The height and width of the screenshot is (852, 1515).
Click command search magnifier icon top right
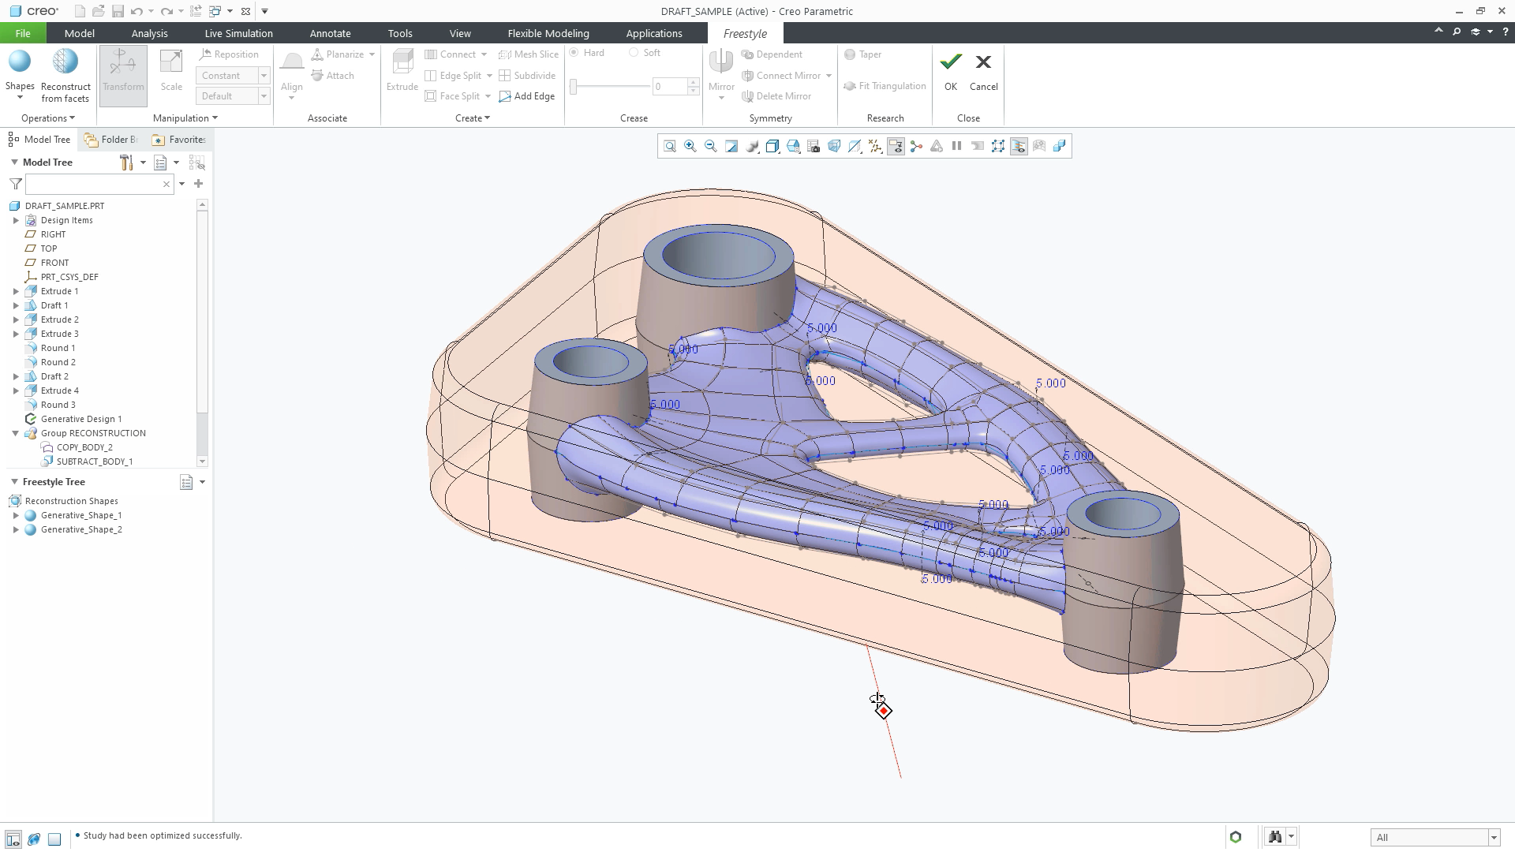click(1457, 32)
